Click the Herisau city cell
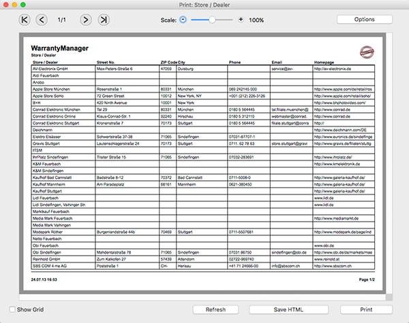Viewport: 409px width, 323px height. coord(202,266)
